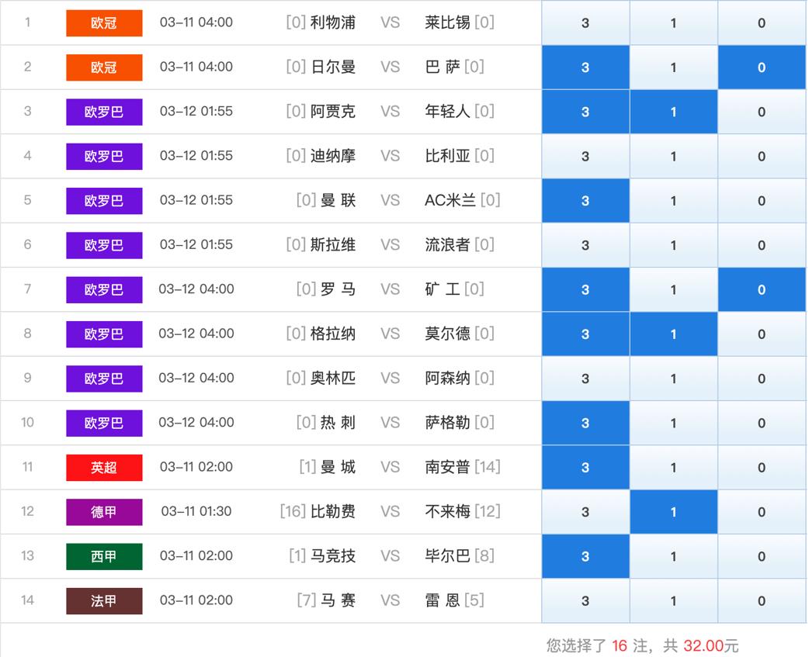Deselect result 1 for 比勒费 vs 不来梅
Screen dimensions: 809x657
[674, 512]
